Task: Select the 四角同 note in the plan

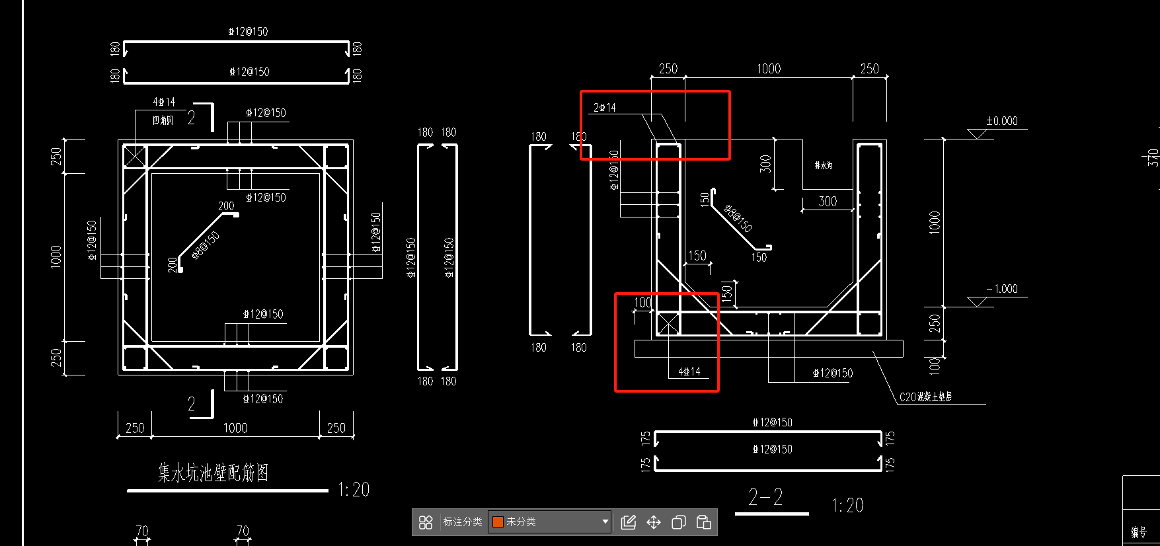Action: click(x=163, y=120)
